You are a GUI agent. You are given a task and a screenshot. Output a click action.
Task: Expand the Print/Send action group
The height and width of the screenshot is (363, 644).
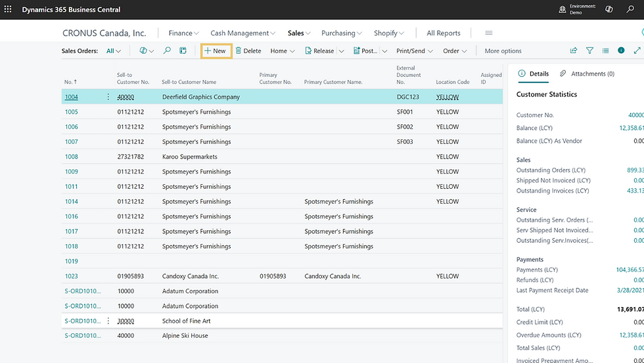coord(415,51)
